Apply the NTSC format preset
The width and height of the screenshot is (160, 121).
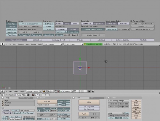click(x=136, y=103)
